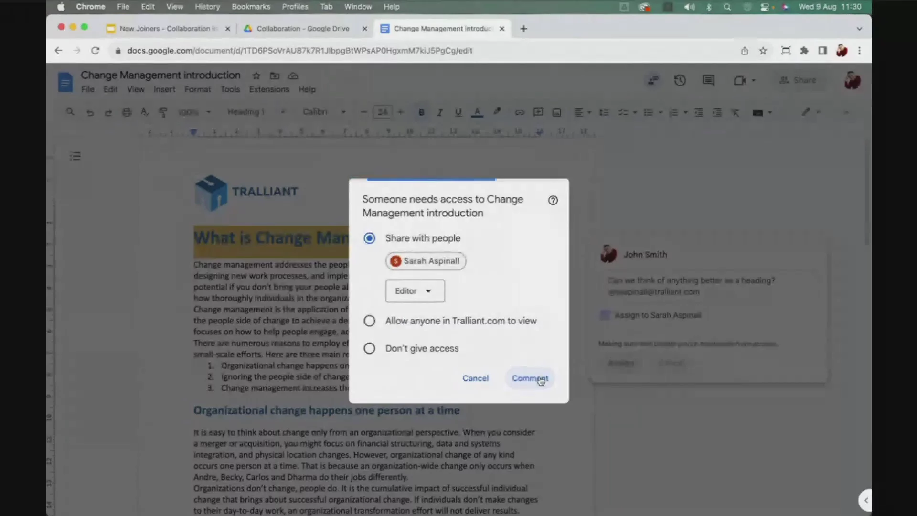Viewport: 917px width, 516px height.
Task: Open the help icon in the dialog
Action: 553,200
